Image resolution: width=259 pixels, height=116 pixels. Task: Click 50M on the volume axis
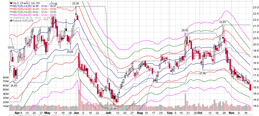click(5, 89)
